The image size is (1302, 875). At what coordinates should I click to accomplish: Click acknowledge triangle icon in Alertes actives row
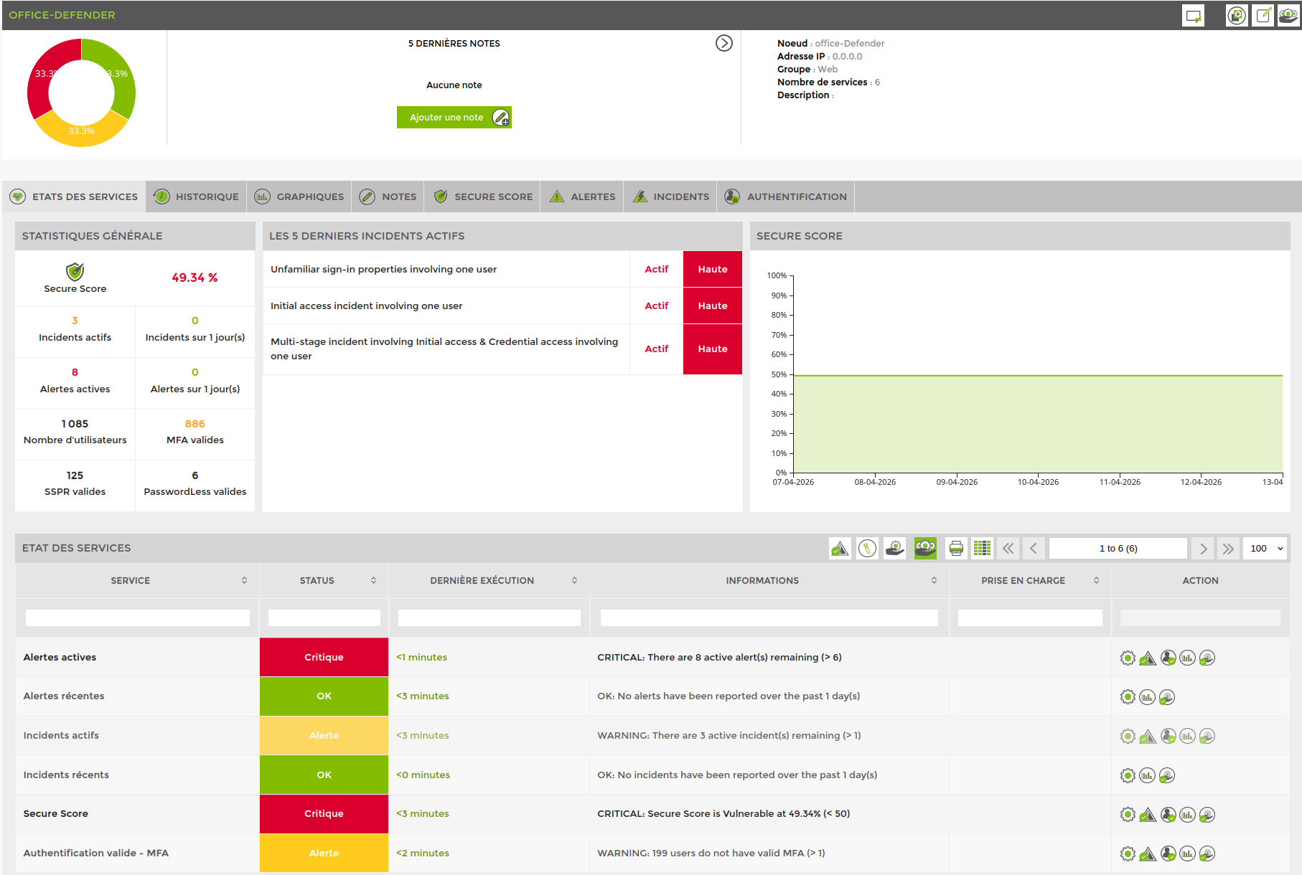pyautogui.click(x=1148, y=658)
